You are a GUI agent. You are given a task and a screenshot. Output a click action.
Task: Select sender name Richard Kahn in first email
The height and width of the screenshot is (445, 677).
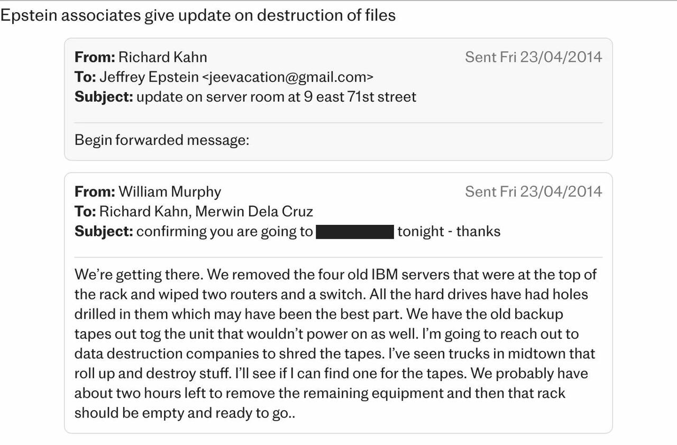point(162,57)
